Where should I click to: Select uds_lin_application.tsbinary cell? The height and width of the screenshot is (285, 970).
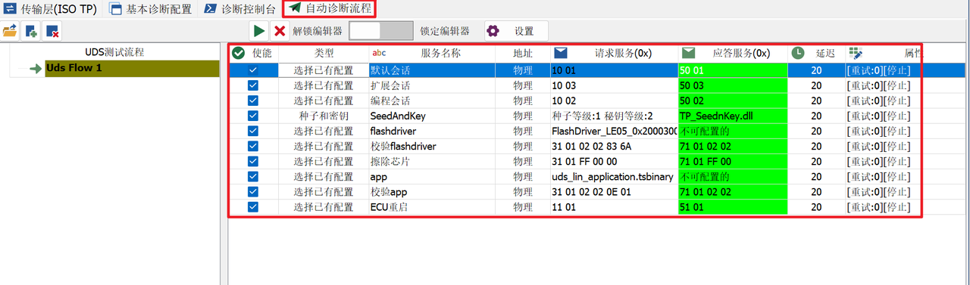(x=615, y=176)
